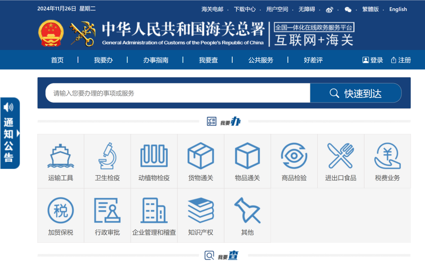The width and height of the screenshot is (425, 266).
Task: Open the 公共服务 navigation menu
Action: (261, 60)
